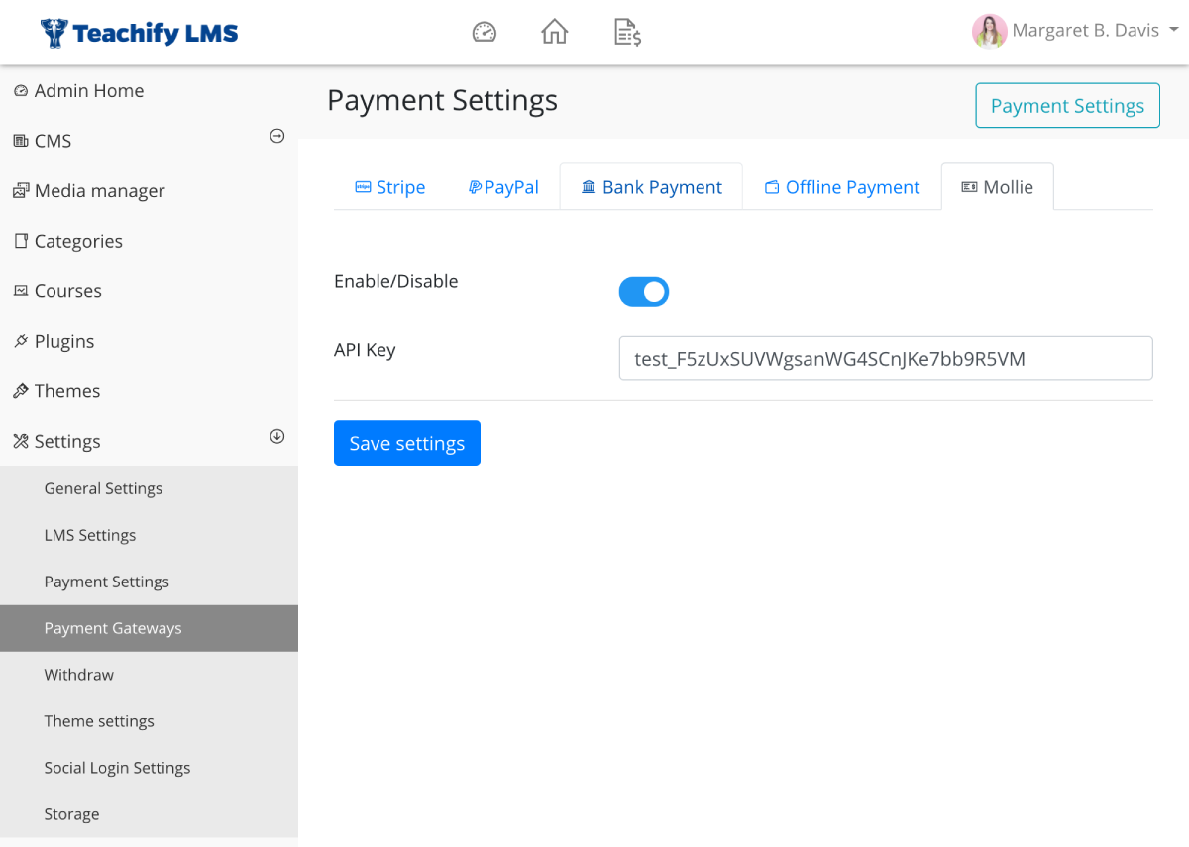Open Courses in sidebar
The width and height of the screenshot is (1189, 847).
[x=149, y=291]
